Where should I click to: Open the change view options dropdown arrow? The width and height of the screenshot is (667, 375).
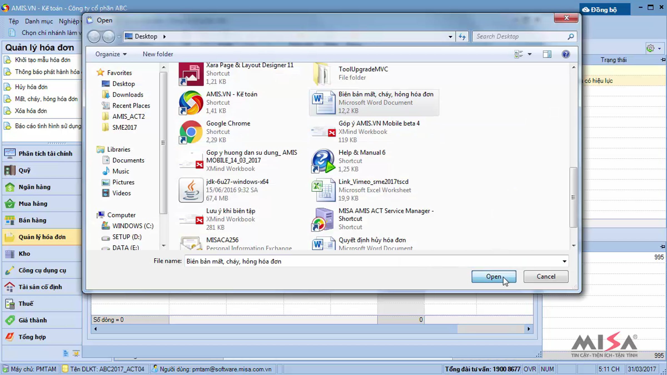(529, 54)
